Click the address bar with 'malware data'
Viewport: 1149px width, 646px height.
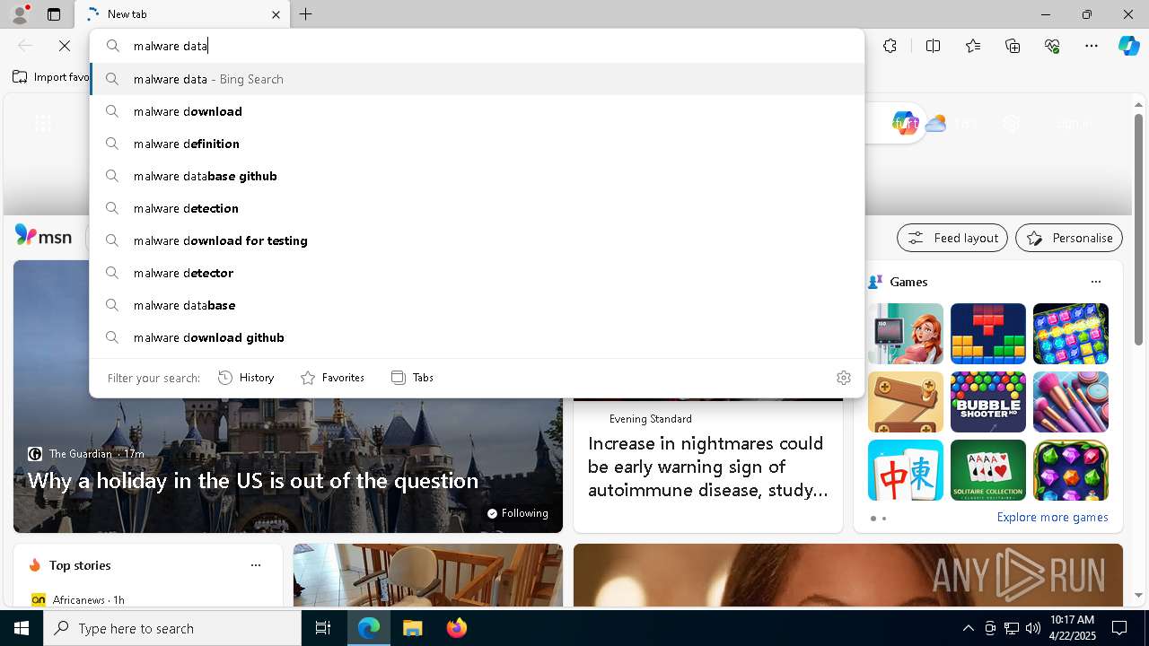pos(477,46)
